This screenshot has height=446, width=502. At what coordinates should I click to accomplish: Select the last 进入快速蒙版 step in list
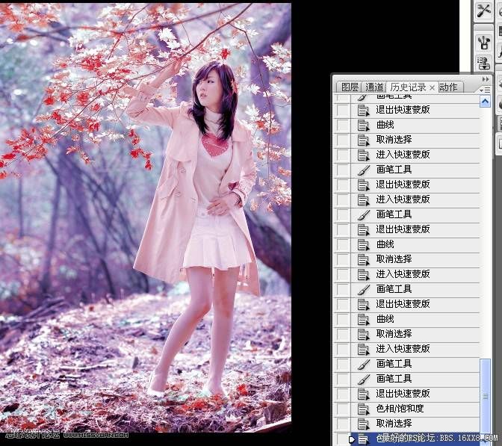click(415, 349)
